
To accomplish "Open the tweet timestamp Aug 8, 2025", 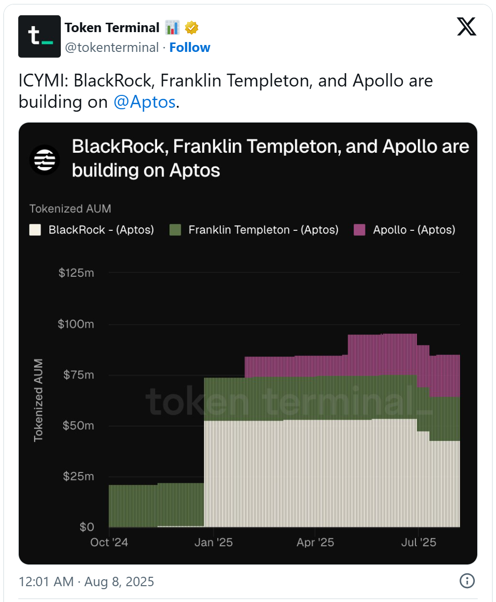I will (86, 581).
